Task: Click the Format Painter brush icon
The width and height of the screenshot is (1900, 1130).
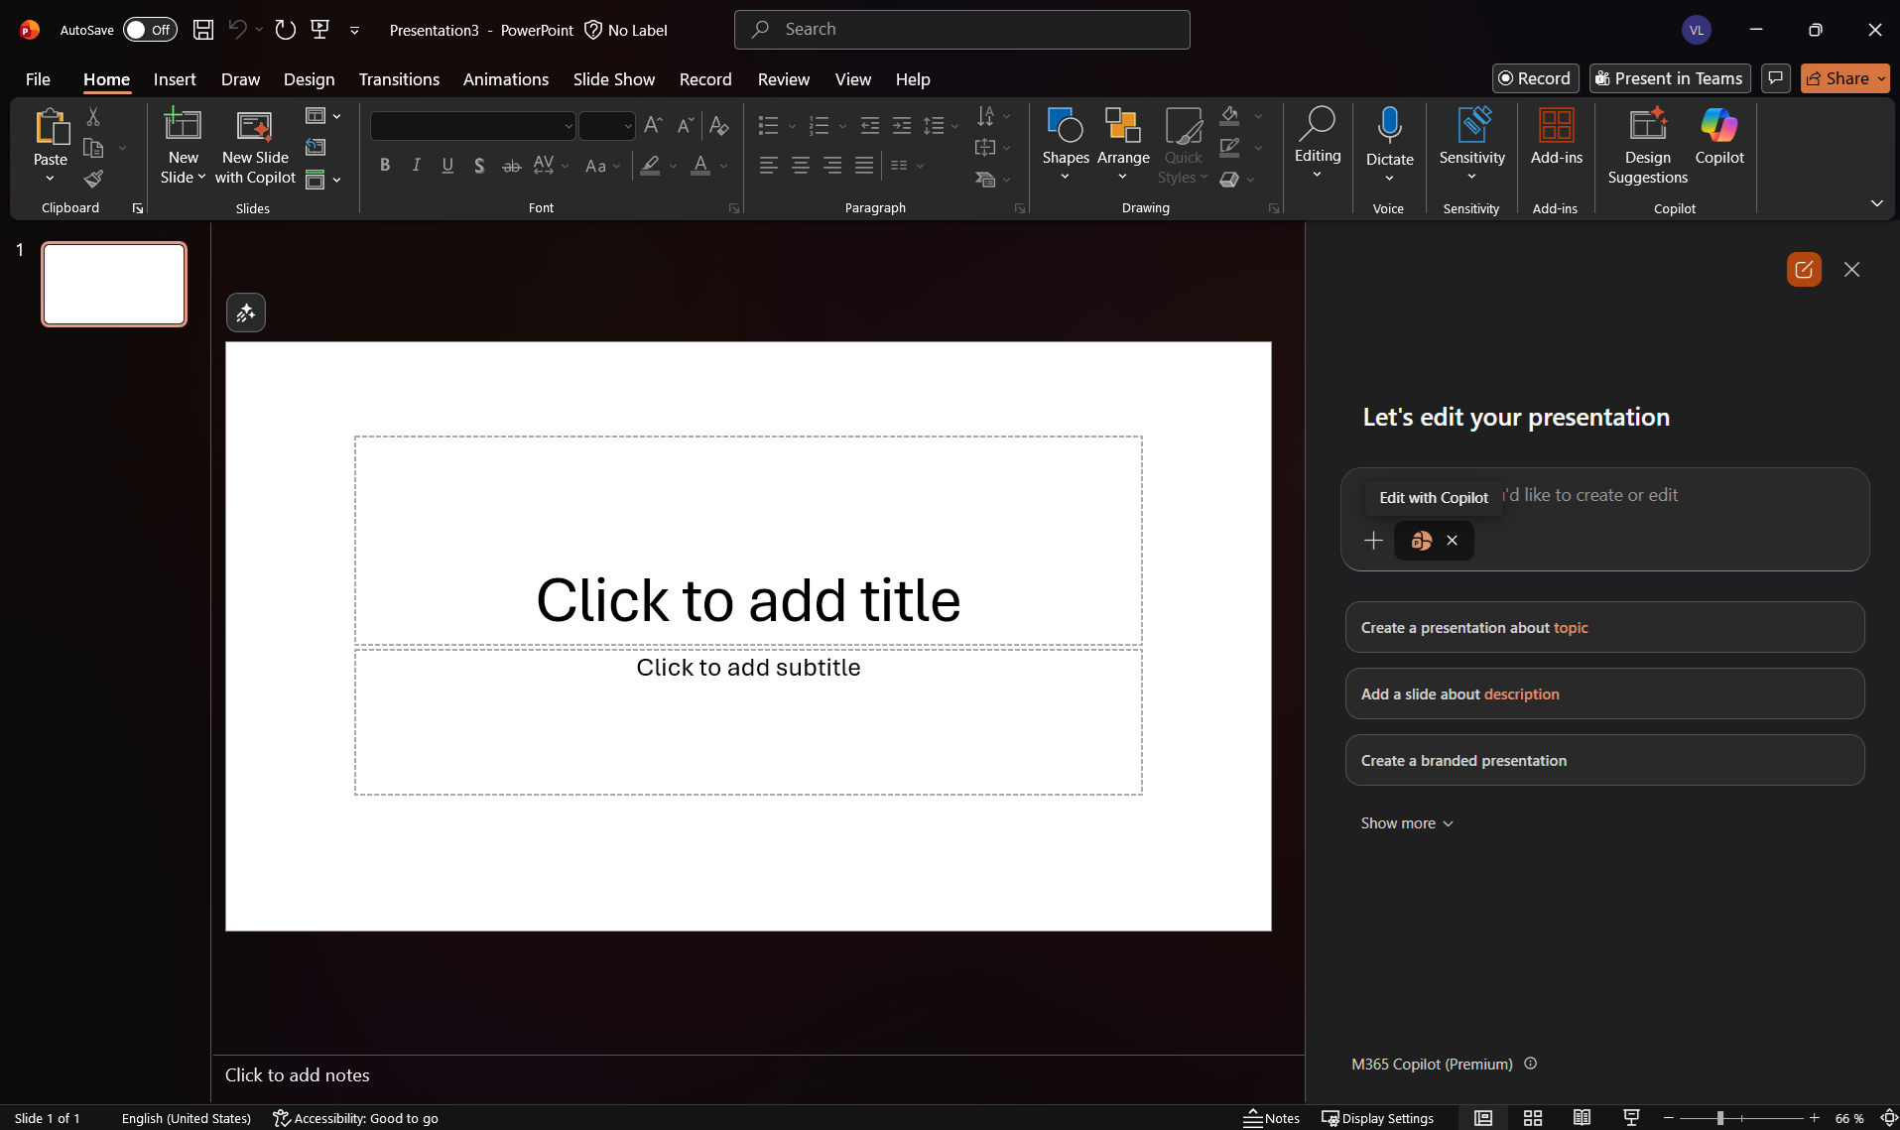Action: tap(93, 180)
